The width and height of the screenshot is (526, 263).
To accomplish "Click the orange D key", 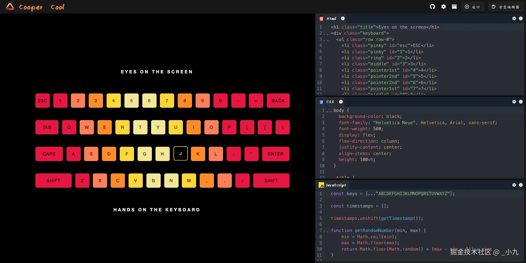I will coord(109,154).
